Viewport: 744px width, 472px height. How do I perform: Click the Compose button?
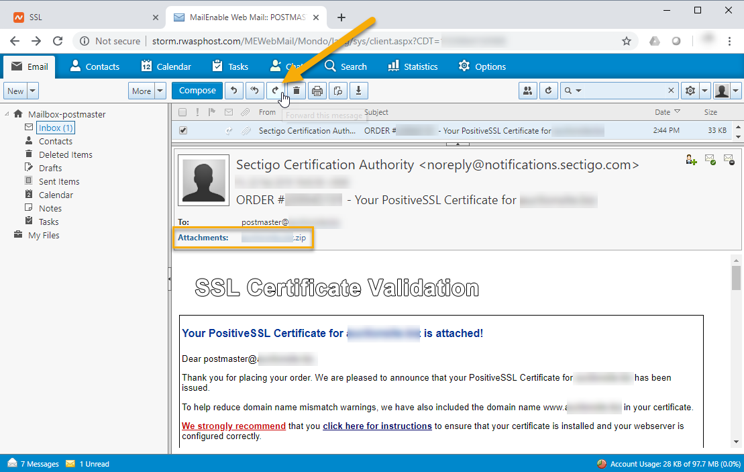click(197, 91)
